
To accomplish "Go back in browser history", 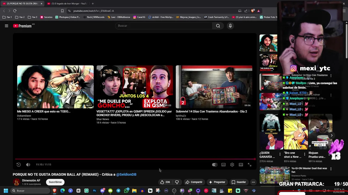I will point(4,11).
